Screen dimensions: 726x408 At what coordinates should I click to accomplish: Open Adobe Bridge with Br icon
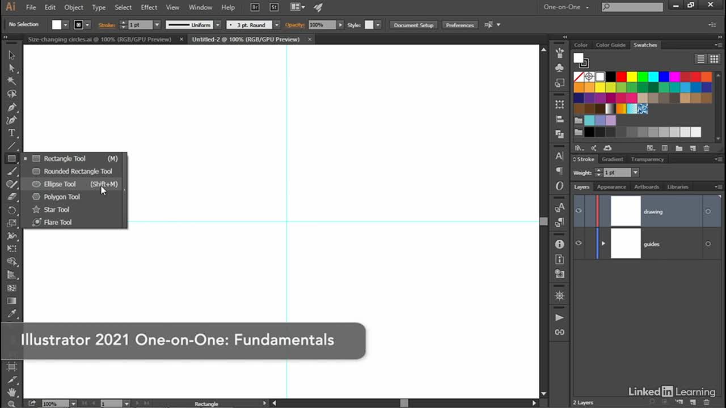[255, 7]
